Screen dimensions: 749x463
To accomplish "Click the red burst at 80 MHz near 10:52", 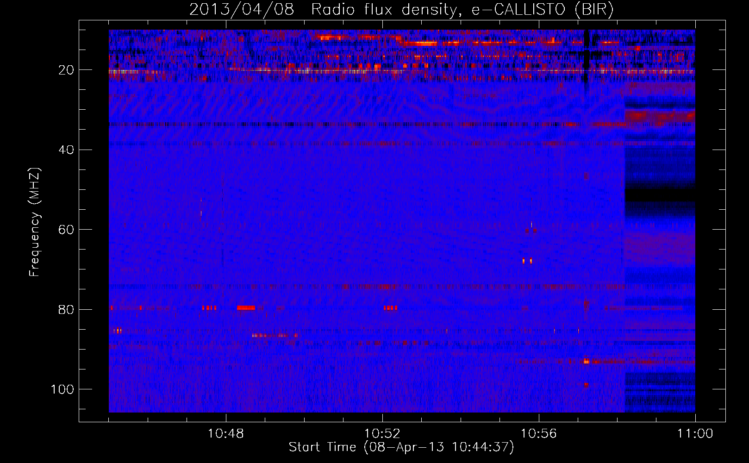I will pyautogui.click(x=390, y=307).
